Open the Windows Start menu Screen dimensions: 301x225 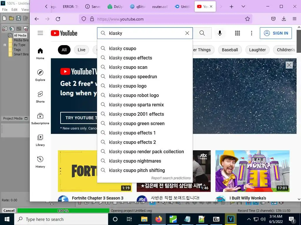[x=7, y=219]
